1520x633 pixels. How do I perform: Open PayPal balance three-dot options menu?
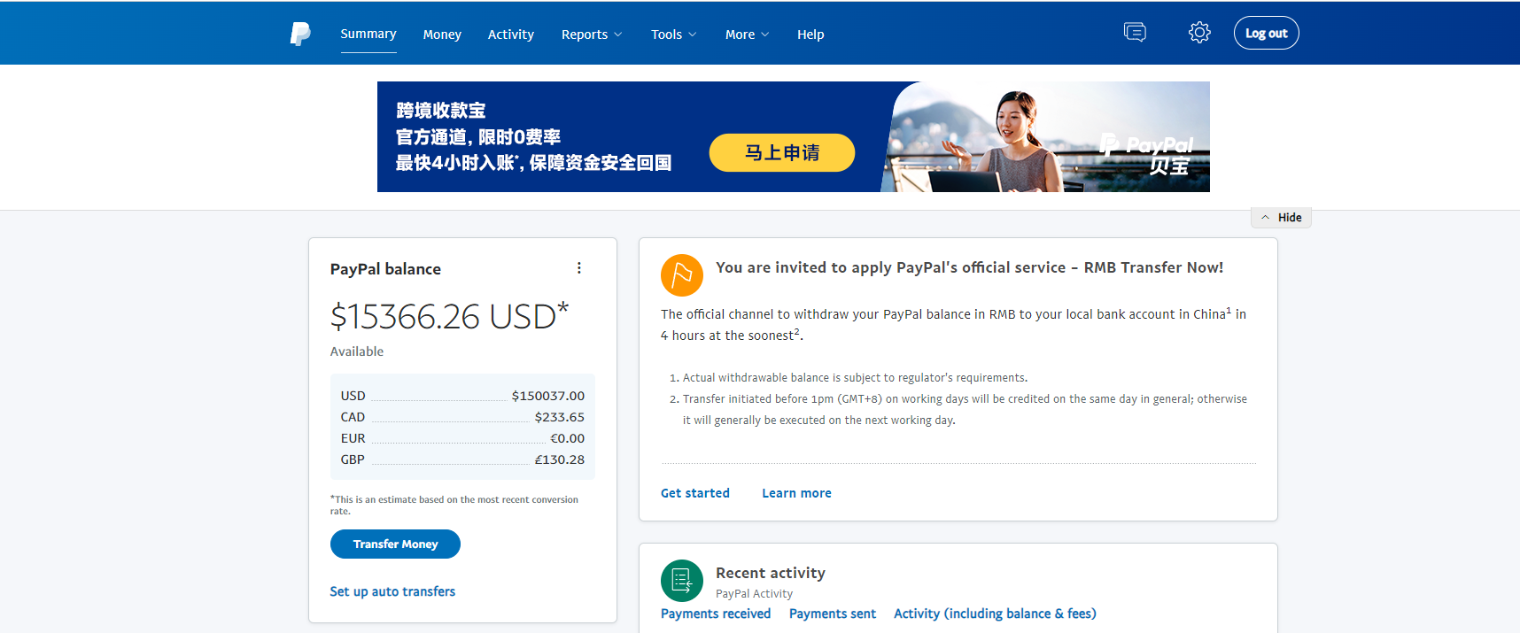point(579,268)
